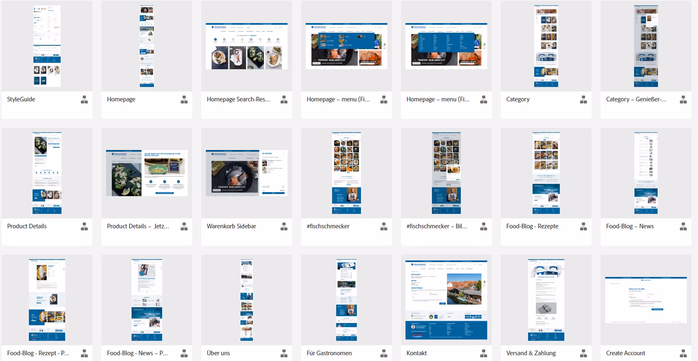Click the hierarchy icon beside the #fischschmecker label
This screenshot has width=698, height=361.
pyautogui.click(x=384, y=226)
